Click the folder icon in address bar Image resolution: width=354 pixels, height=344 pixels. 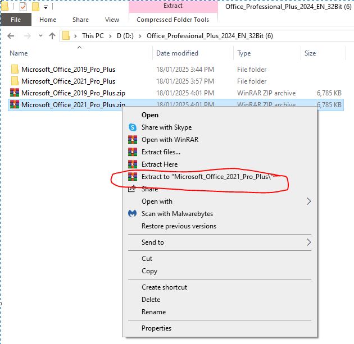point(66,35)
